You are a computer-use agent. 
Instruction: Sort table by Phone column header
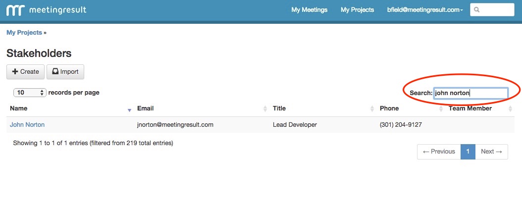[389, 108]
